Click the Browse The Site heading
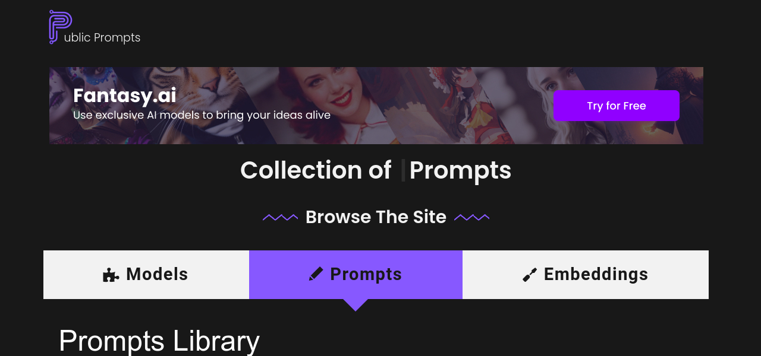The image size is (761, 356). click(x=376, y=217)
